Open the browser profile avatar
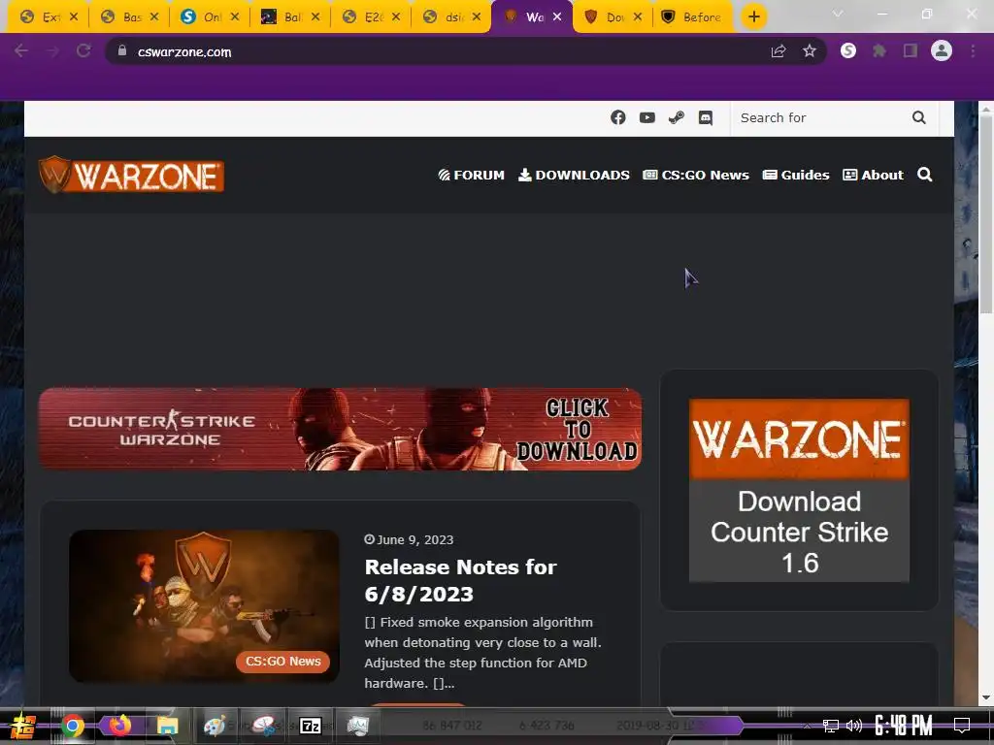The image size is (994, 745). tap(942, 50)
